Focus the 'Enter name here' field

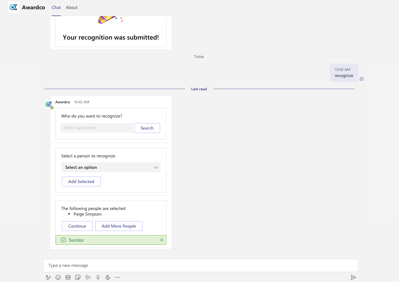click(96, 128)
